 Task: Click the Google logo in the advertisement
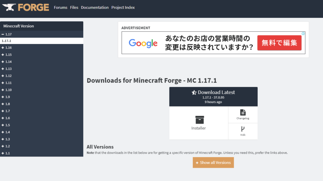click(x=143, y=43)
